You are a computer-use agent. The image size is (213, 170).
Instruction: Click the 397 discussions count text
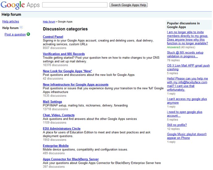(x=54, y=167)
